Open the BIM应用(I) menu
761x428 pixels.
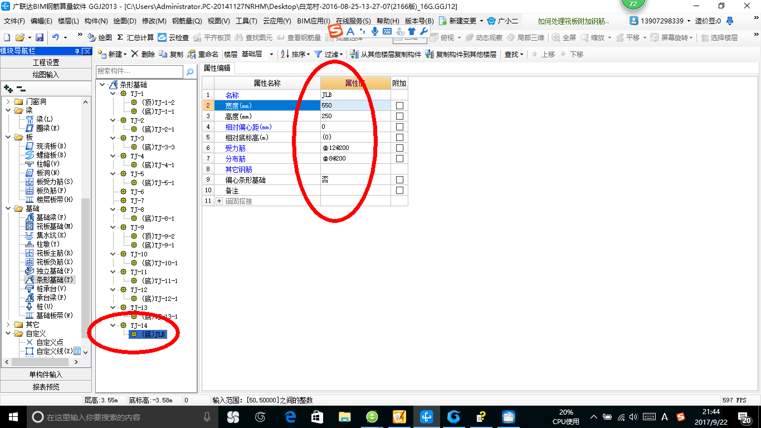[314, 21]
